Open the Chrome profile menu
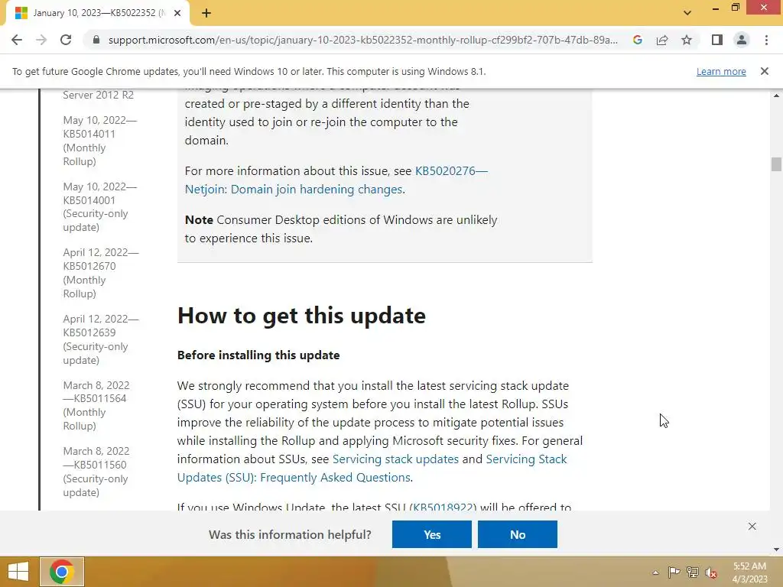This screenshot has width=783, height=587. 742,40
